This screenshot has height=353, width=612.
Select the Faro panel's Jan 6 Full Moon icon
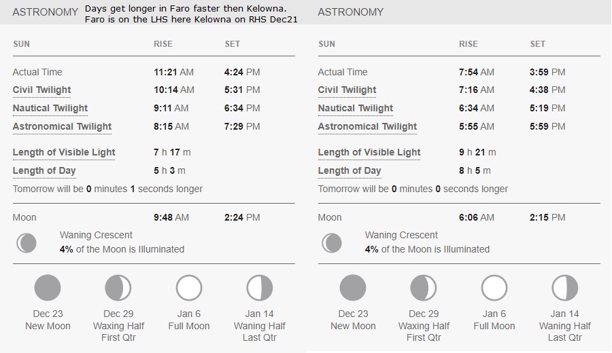point(189,288)
